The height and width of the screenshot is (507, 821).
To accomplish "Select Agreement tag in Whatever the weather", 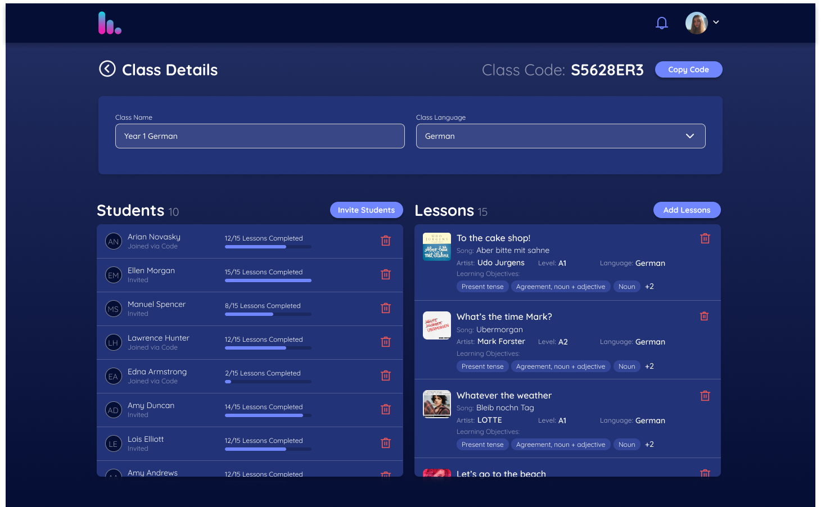I will click(x=561, y=445).
